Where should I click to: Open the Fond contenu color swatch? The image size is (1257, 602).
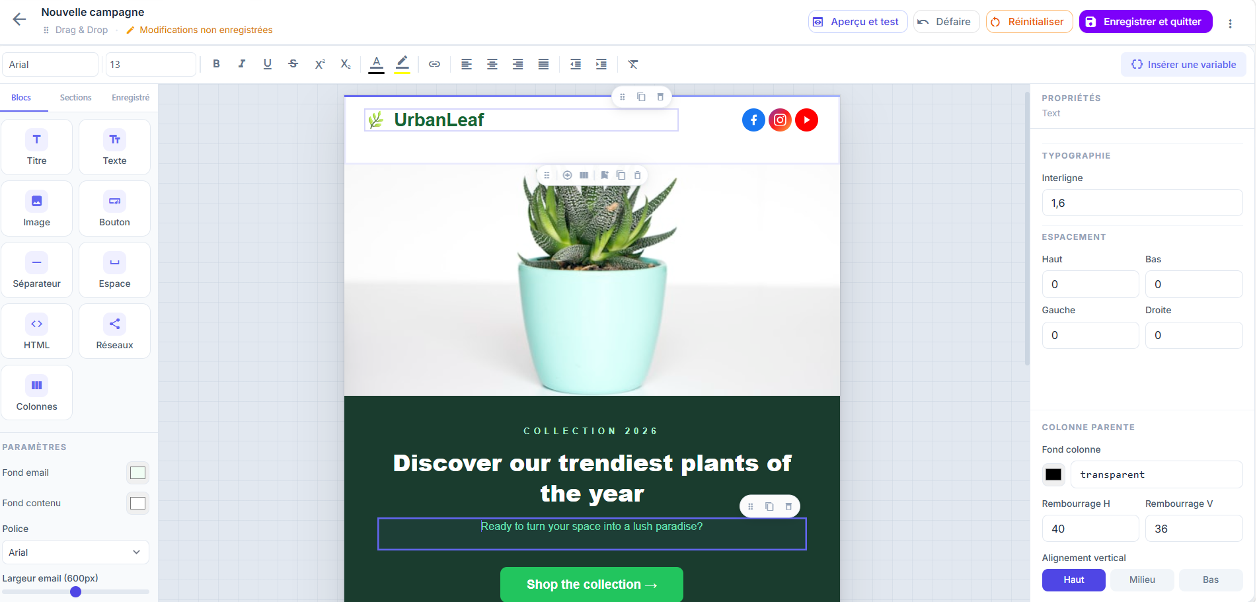pyautogui.click(x=137, y=503)
